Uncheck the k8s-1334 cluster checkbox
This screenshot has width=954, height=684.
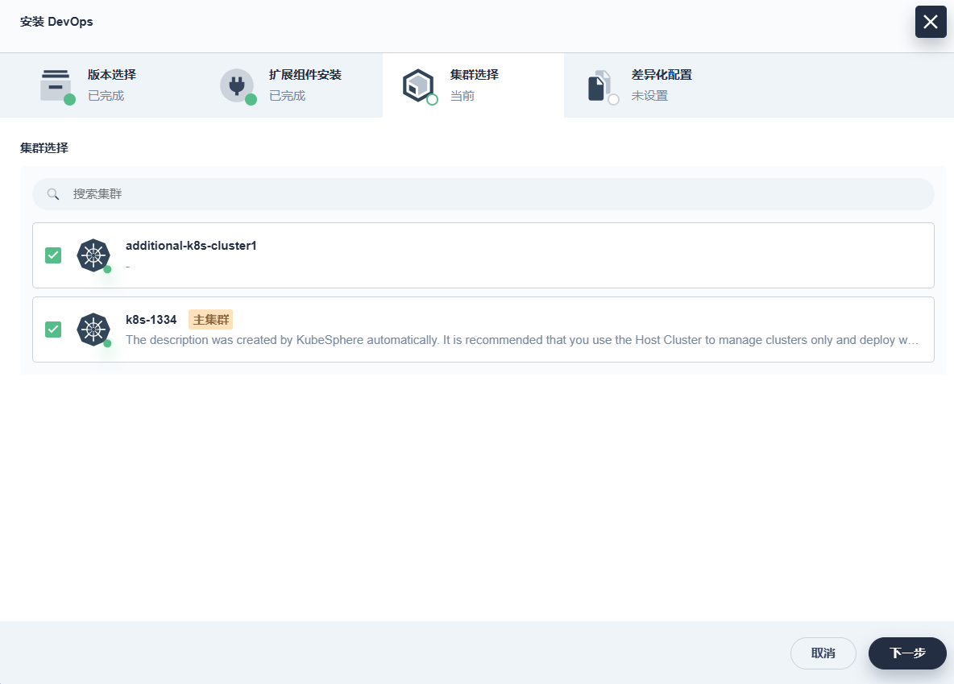[53, 330]
